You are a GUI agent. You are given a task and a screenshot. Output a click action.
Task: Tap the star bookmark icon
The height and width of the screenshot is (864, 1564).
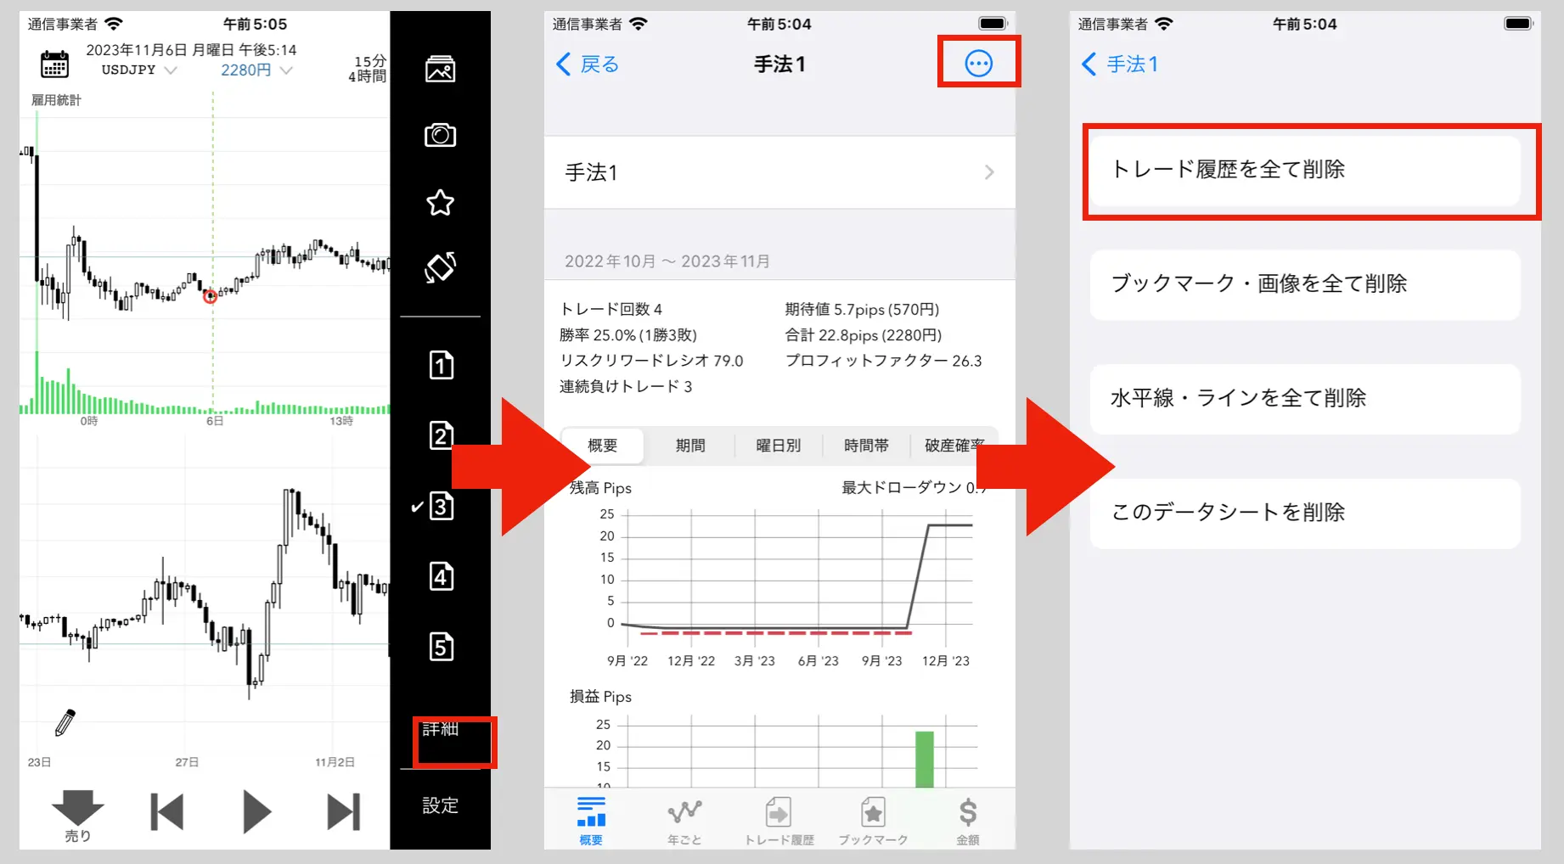(440, 202)
